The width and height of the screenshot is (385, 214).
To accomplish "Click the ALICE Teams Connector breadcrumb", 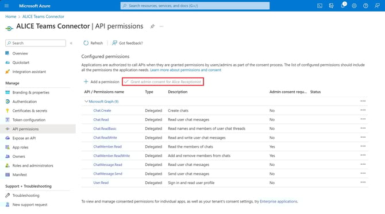I will 43,17.
